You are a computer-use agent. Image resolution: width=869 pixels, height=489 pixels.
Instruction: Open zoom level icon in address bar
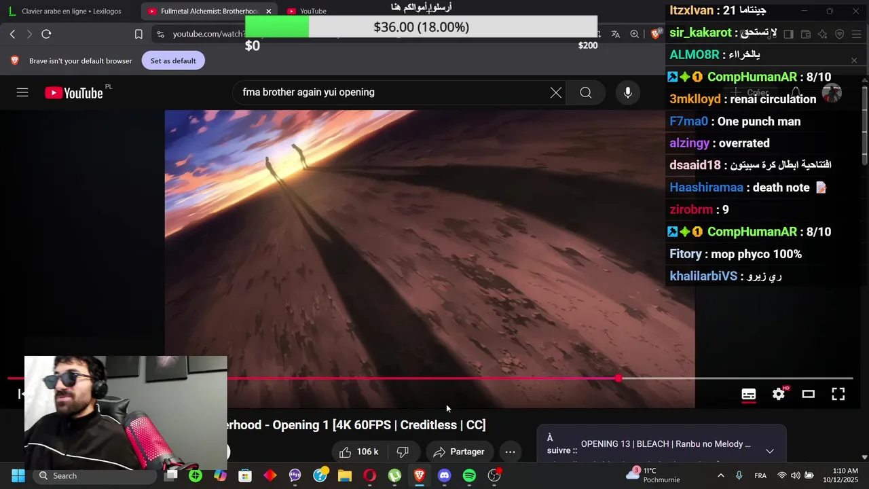tap(634, 34)
